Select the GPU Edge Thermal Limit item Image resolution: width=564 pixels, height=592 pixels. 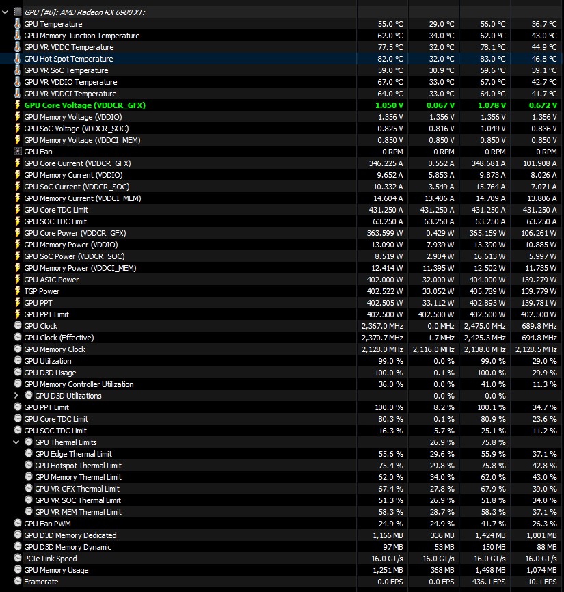[x=74, y=454]
